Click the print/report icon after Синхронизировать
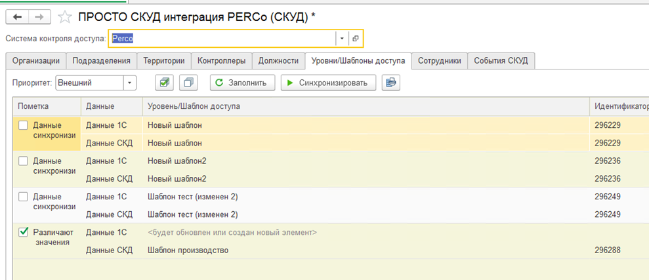649x280 pixels. tap(391, 83)
